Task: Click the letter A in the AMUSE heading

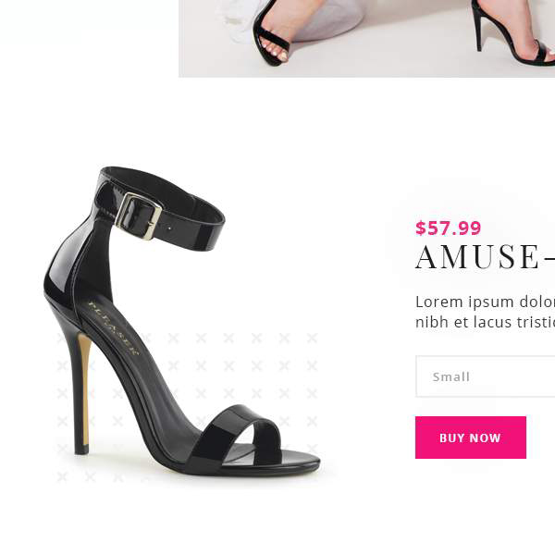Action: (x=425, y=257)
